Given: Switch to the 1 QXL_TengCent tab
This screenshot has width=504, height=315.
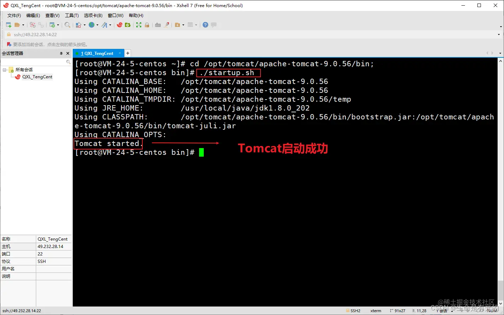Looking at the screenshot, I should click(97, 54).
